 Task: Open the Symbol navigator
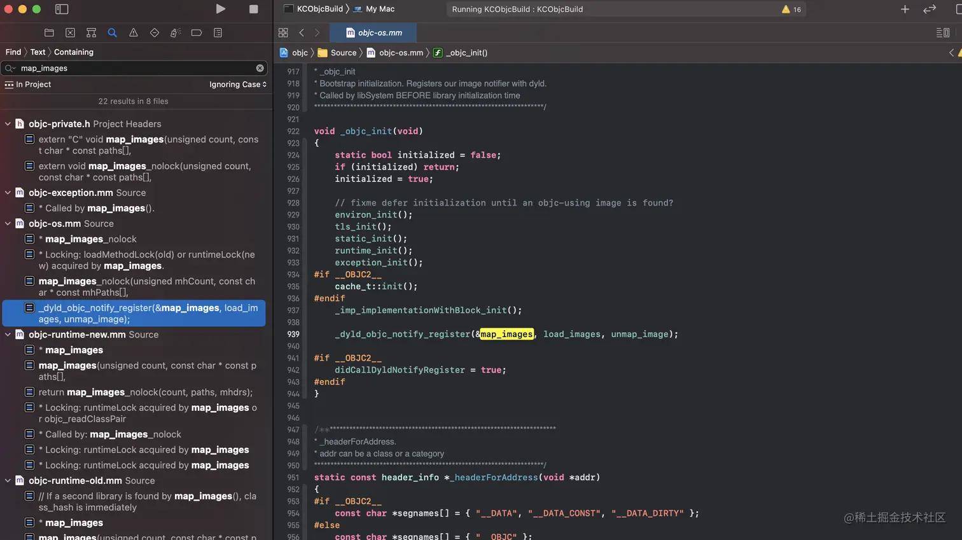91,32
